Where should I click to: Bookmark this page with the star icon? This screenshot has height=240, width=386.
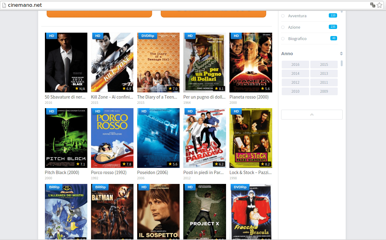coord(380,5)
